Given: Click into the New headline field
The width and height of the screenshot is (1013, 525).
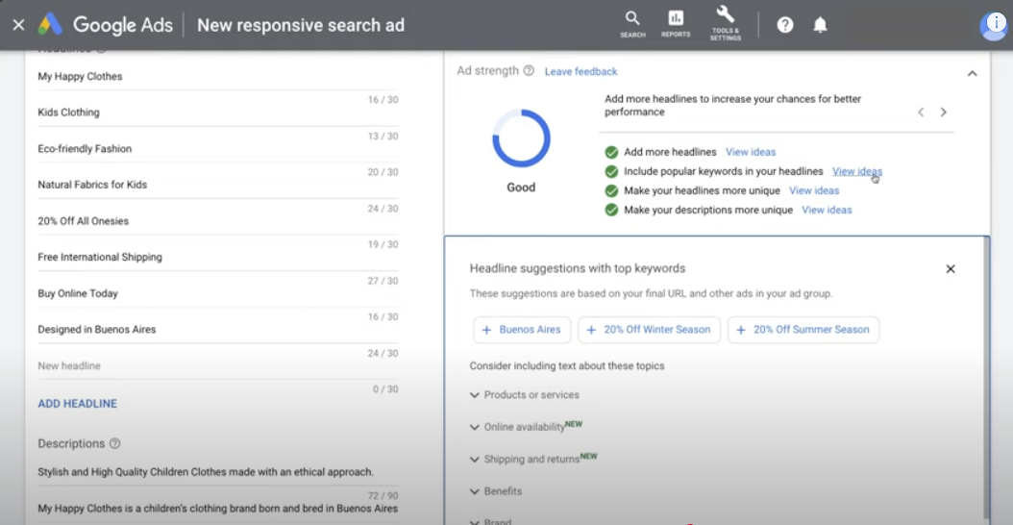Looking at the screenshot, I should 218,366.
